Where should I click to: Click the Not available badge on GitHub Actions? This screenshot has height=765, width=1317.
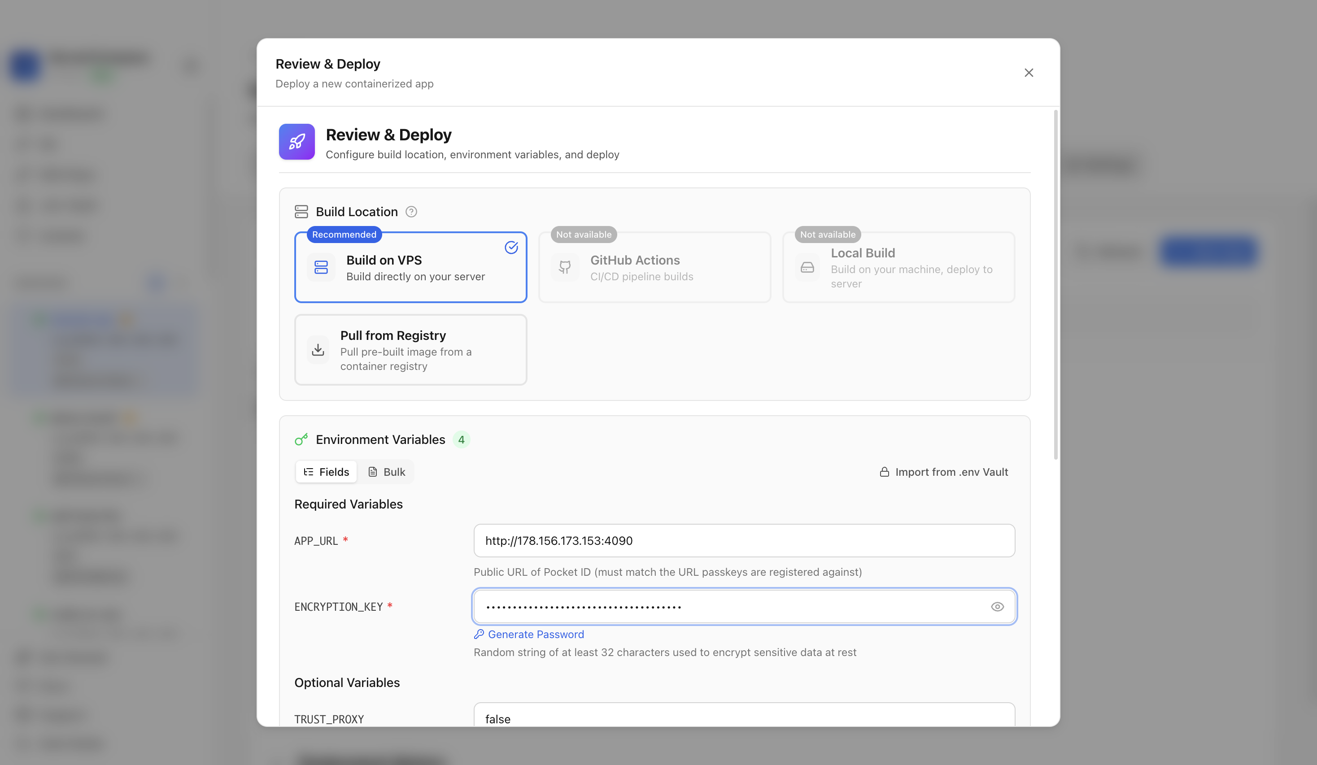point(584,235)
